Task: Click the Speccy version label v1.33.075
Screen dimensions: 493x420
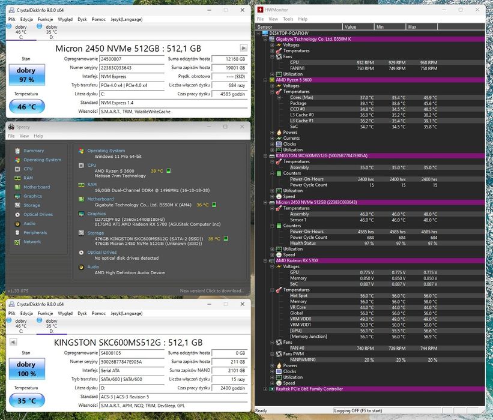Action: pos(18,291)
